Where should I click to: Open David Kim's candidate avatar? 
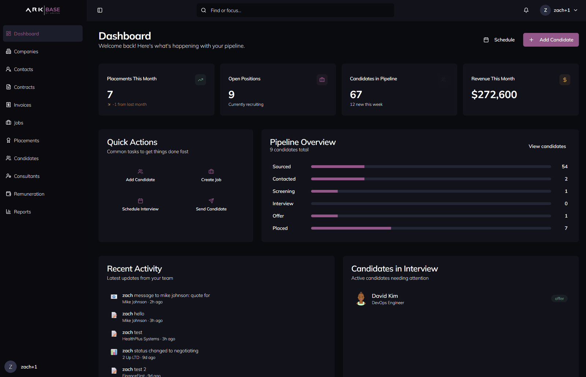tap(361, 299)
